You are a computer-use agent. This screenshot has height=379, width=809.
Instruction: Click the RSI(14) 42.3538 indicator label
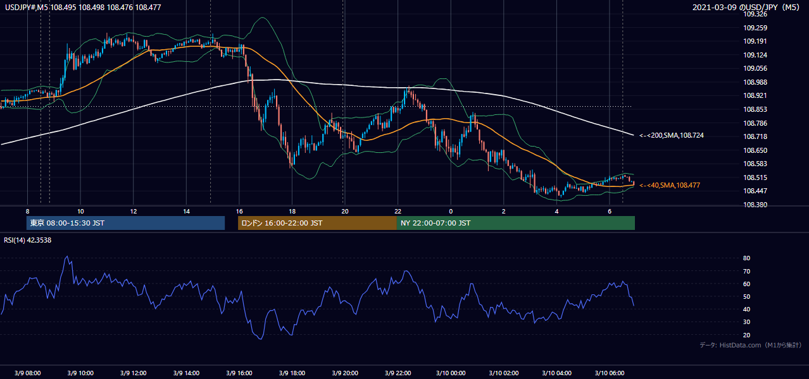click(28, 240)
